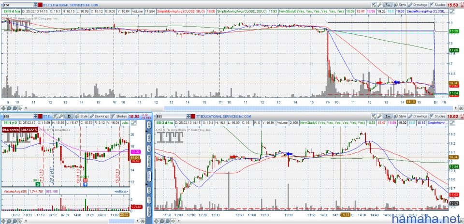Click ESI 1 y D label in daily chart

click(x=11, y=123)
